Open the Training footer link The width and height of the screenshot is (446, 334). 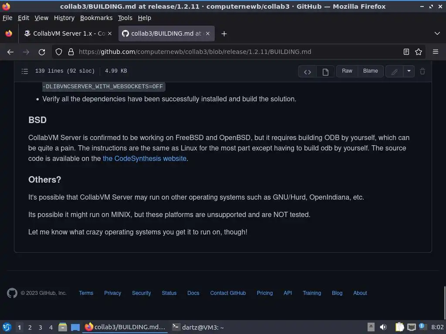(x=312, y=293)
